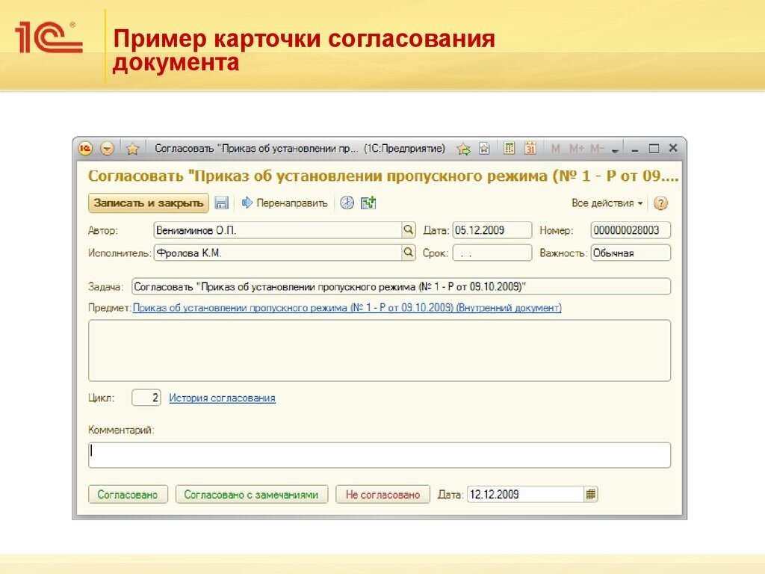Open the calendar icon in the title bar
The width and height of the screenshot is (765, 574).
[x=530, y=148]
